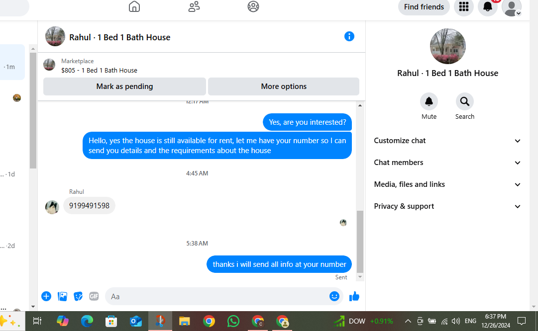Expand Media, files and links section
Screen dimensions: 538x331
point(447,185)
